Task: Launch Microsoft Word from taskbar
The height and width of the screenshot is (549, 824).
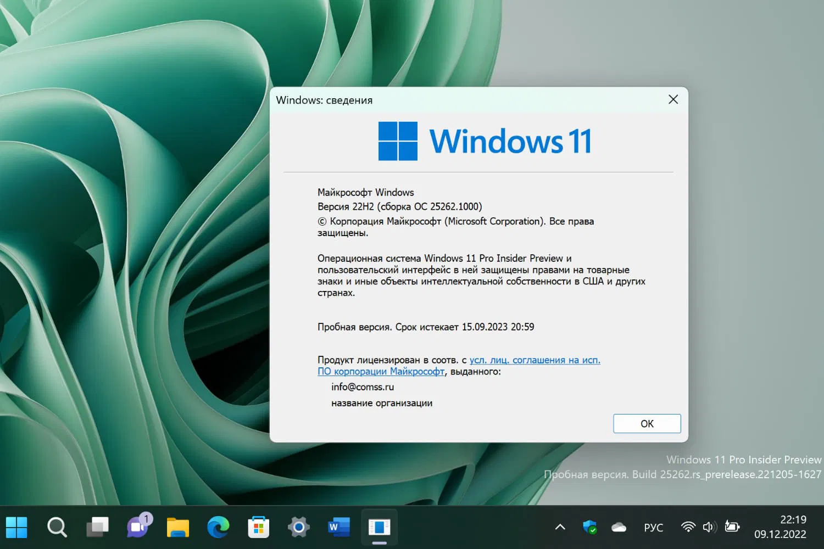Action: [339, 528]
